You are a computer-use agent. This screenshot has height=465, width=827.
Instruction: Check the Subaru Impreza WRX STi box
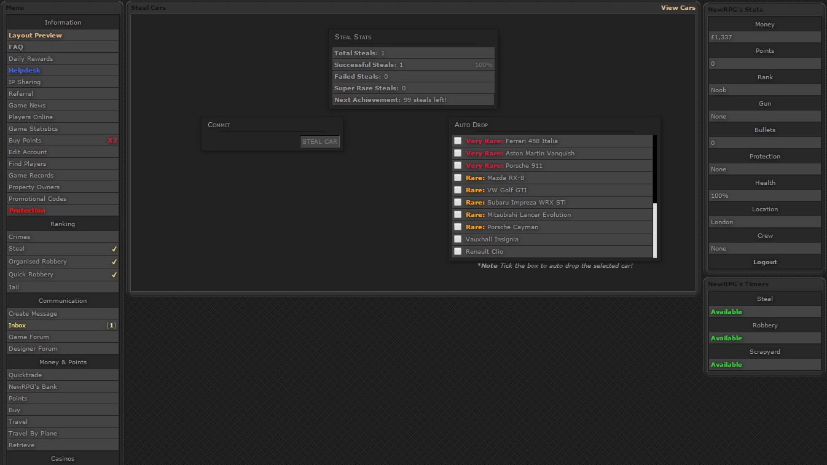coord(458,202)
